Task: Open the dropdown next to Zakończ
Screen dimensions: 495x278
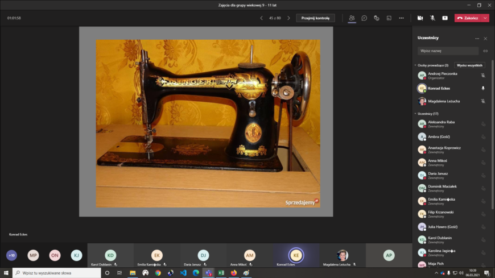Action: pos(485,18)
